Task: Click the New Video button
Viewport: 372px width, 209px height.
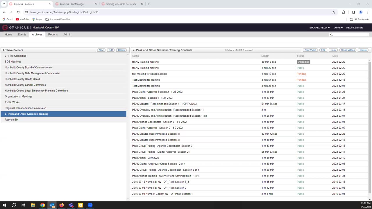Action: [310, 50]
